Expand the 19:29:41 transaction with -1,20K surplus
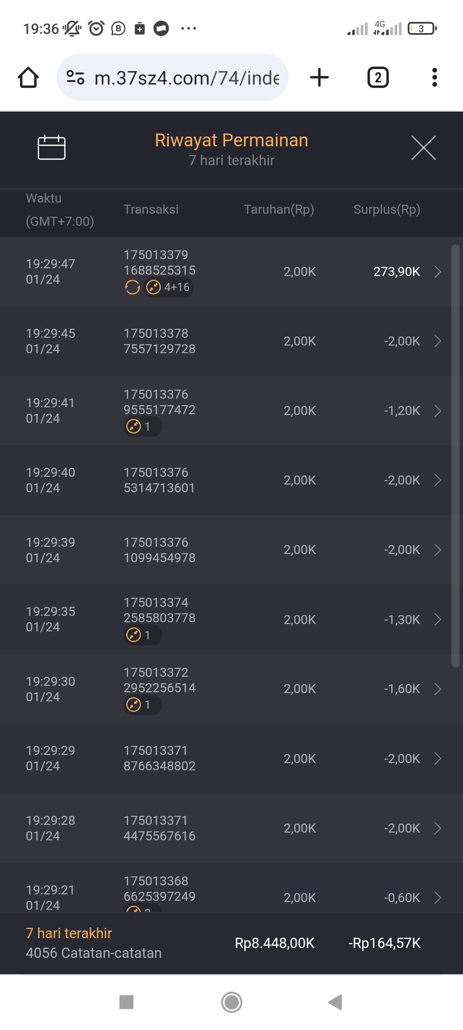 pos(437,411)
